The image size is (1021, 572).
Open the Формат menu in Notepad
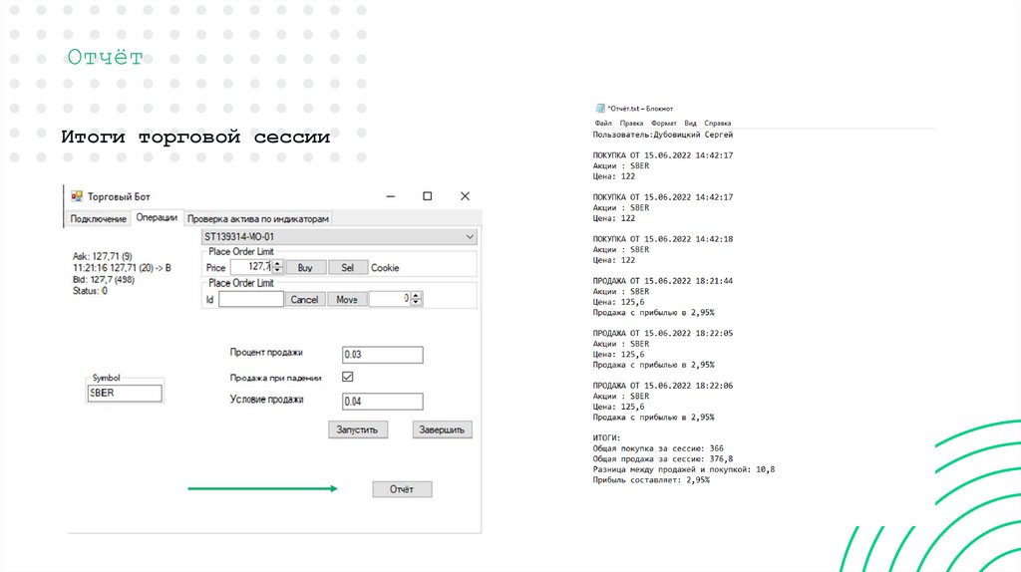tap(663, 123)
